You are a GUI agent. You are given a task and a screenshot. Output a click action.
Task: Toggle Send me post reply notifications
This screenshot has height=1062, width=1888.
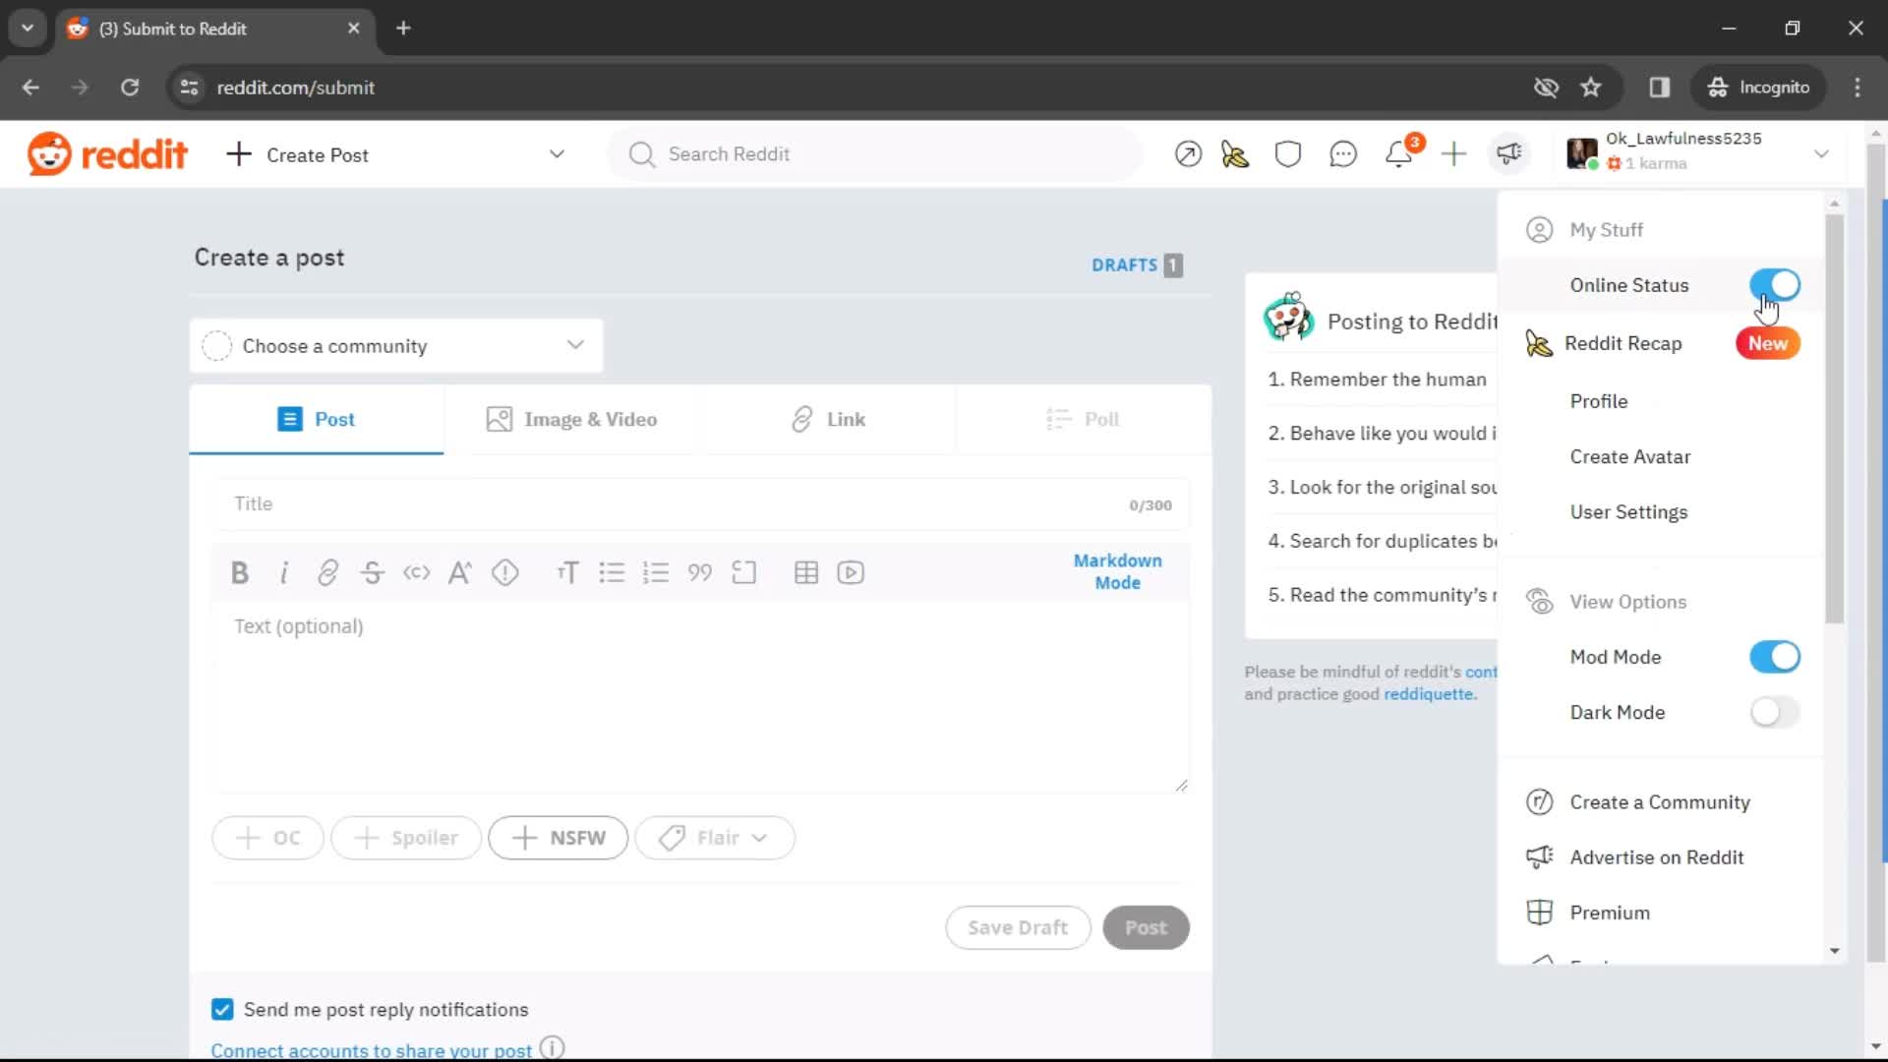click(x=221, y=1009)
